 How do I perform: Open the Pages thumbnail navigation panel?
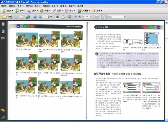(3, 24)
